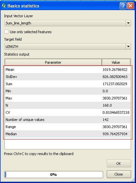Select the Sum value 171237.002029

[x=115, y=84]
